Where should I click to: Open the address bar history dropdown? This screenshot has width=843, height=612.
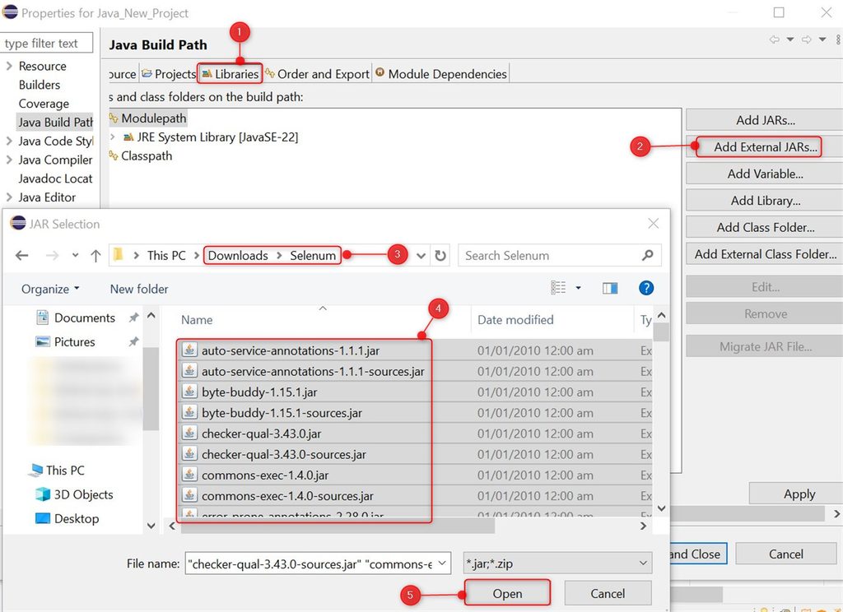coord(421,256)
